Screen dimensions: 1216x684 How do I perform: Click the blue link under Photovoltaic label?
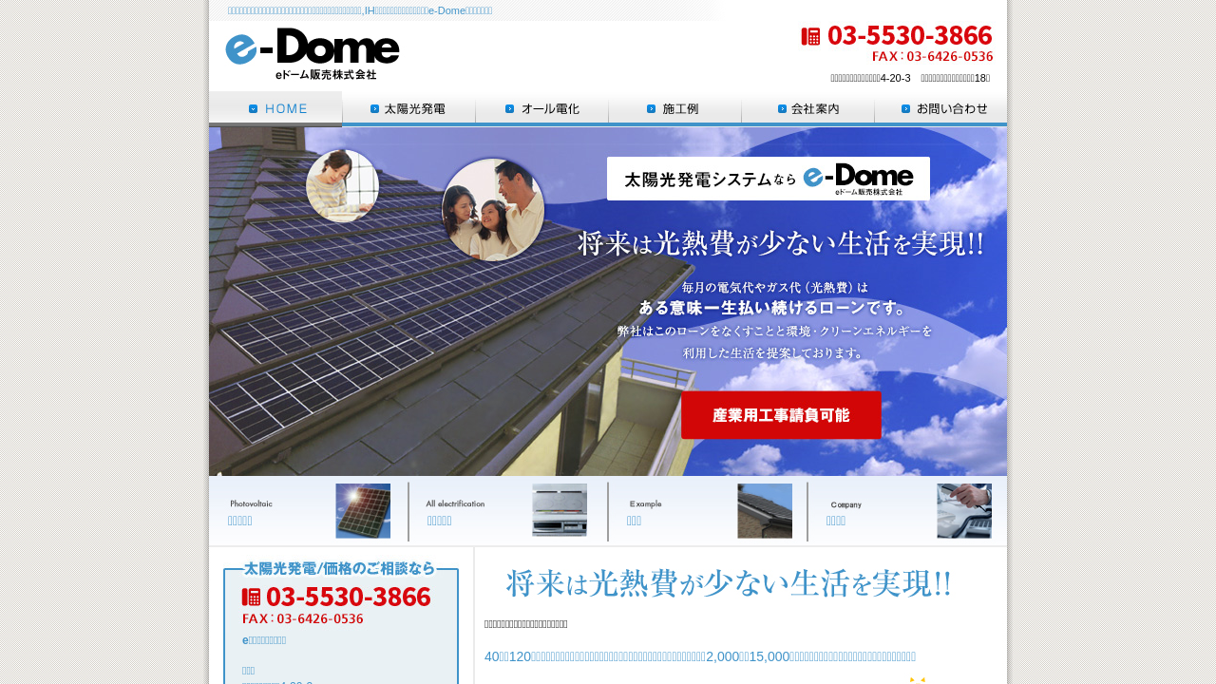click(239, 521)
